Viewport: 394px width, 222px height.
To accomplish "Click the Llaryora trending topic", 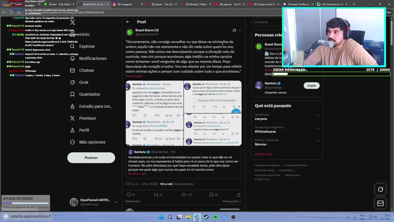I will (x=261, y=119).
